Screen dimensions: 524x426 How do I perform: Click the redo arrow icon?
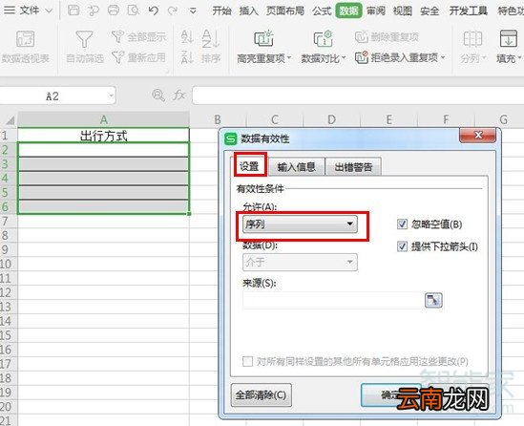[x=173, y=11]
